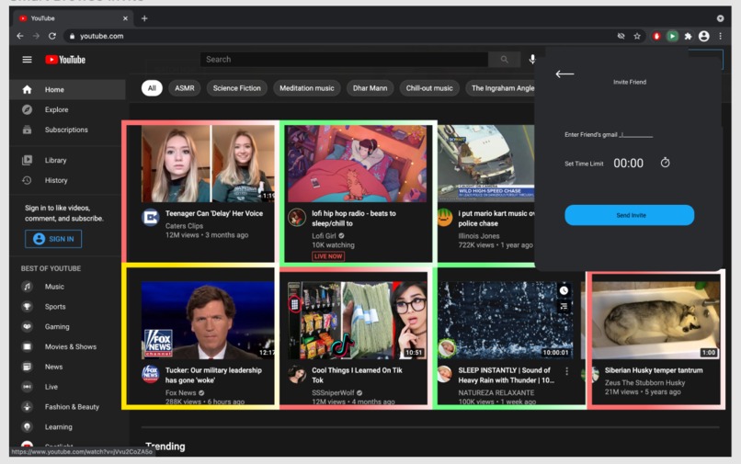This screenshot has height=464, width=741.
Task: Open News category in sidebar
Action: pos(67,367)
